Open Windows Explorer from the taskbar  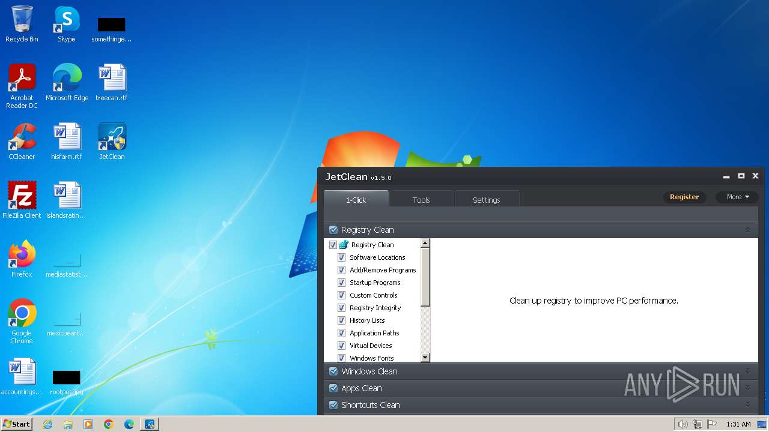[x=68, y=424]
